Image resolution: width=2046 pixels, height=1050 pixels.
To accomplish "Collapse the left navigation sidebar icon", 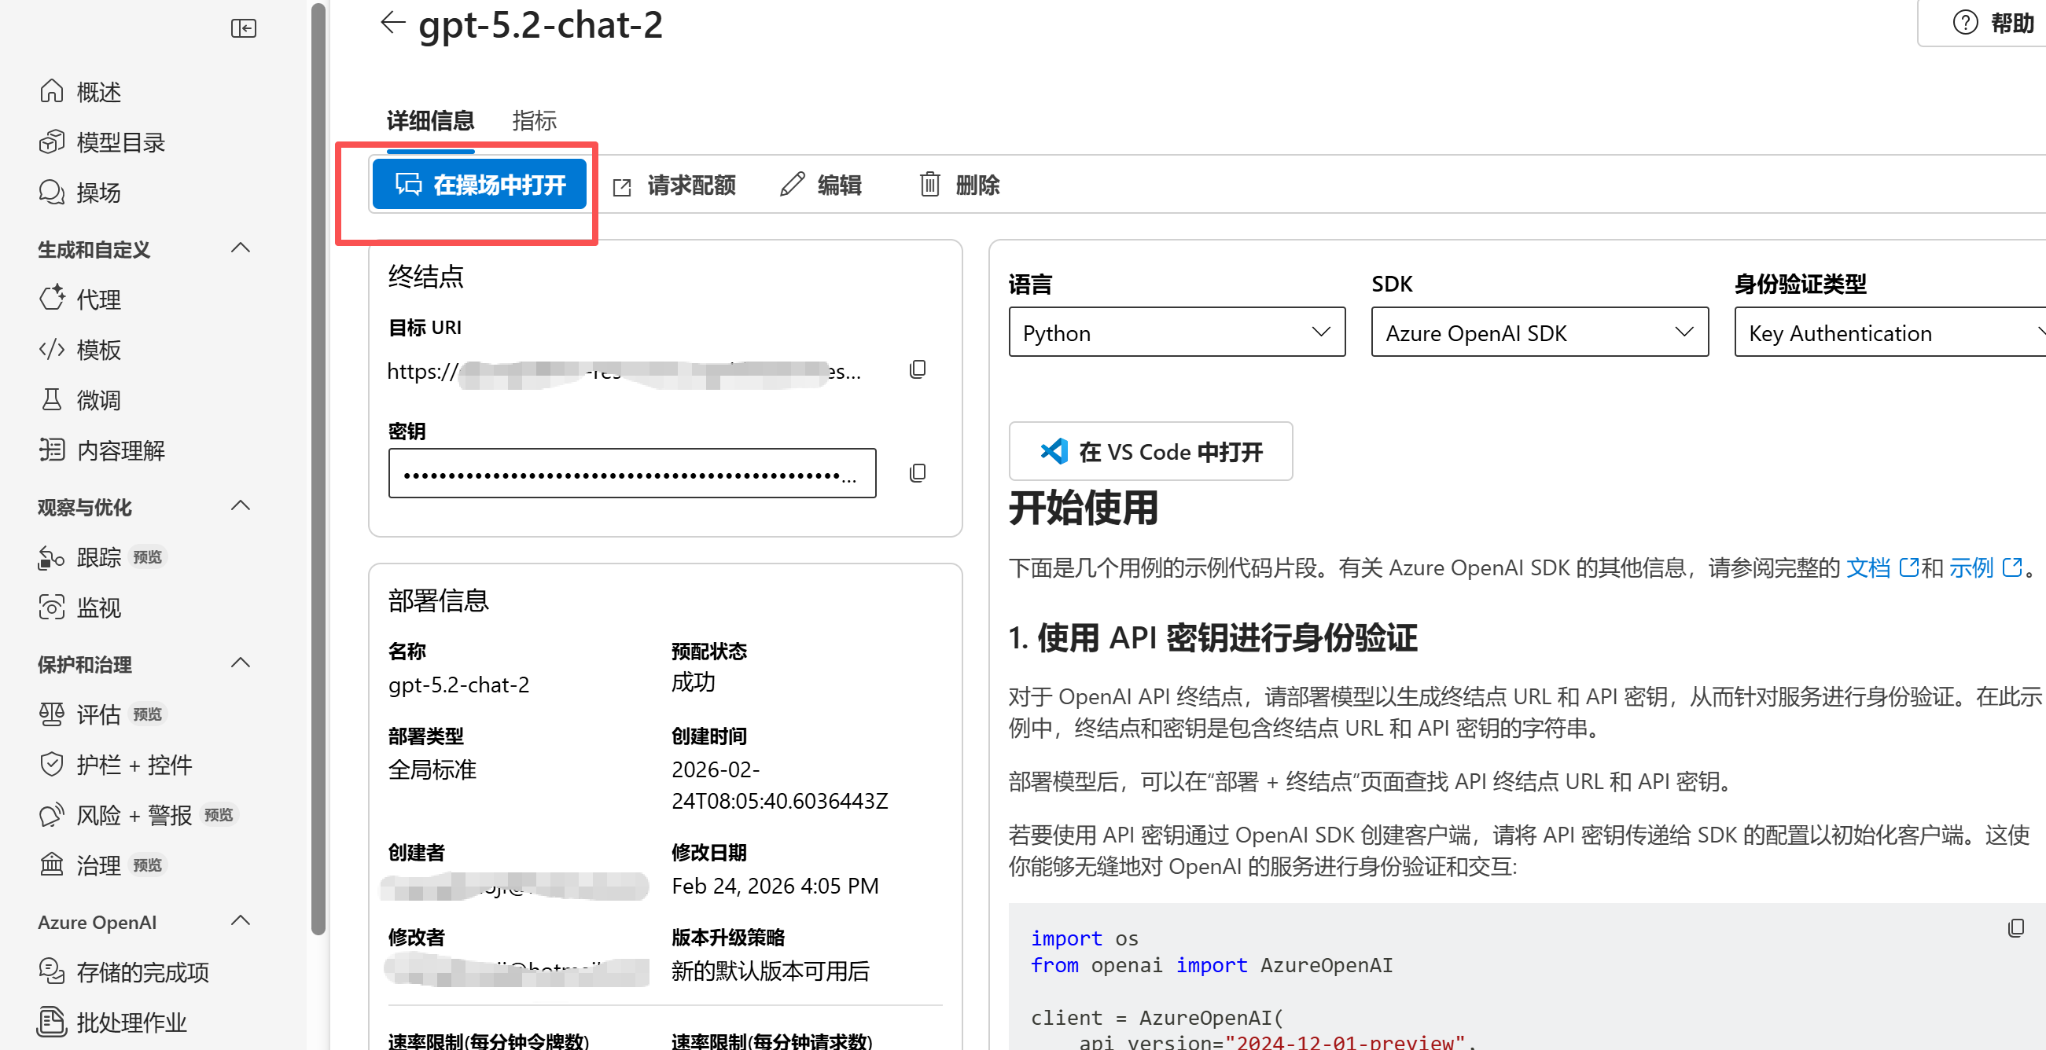I will (243, 28).
